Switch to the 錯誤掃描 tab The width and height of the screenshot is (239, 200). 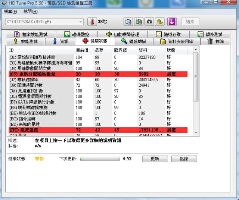coord(134,41)
